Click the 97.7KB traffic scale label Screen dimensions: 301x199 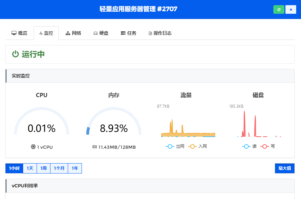tap(163, 106)
